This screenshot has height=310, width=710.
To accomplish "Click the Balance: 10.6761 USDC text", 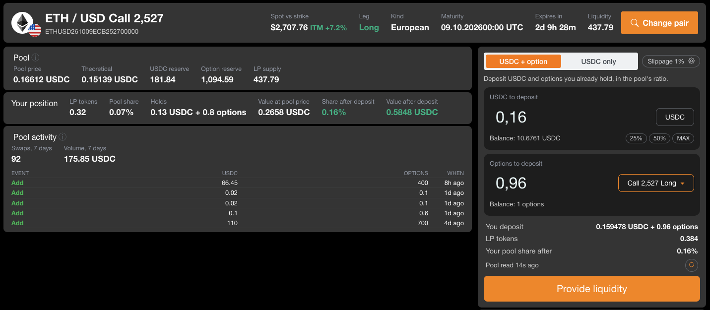I will (x=525, y=138).
